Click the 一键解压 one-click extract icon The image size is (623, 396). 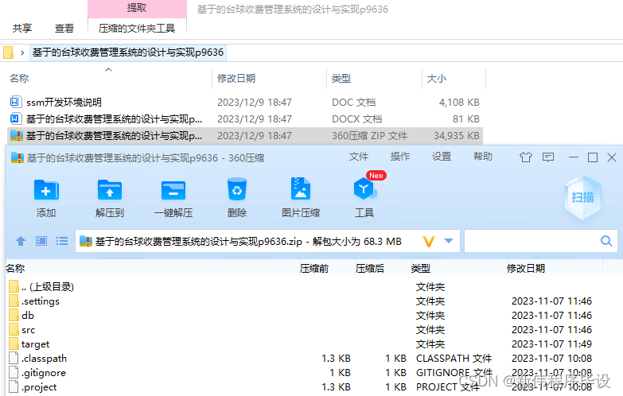pos(173,190)
